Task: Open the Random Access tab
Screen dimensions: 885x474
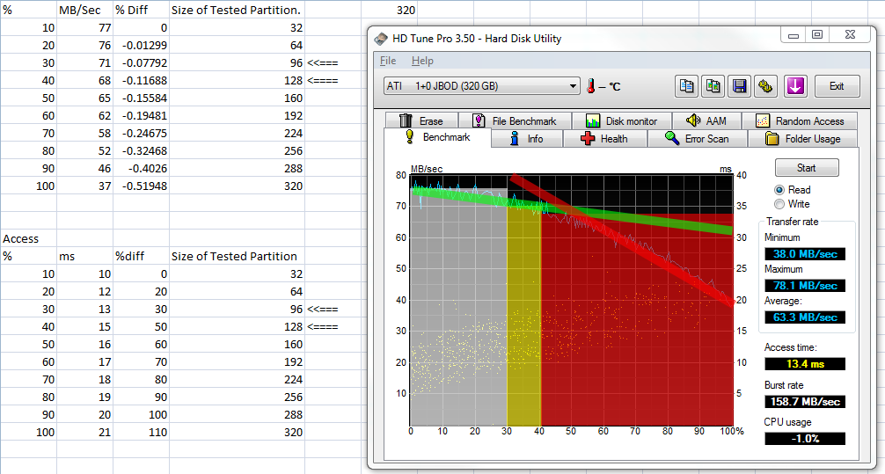Action: click(800, 120)
